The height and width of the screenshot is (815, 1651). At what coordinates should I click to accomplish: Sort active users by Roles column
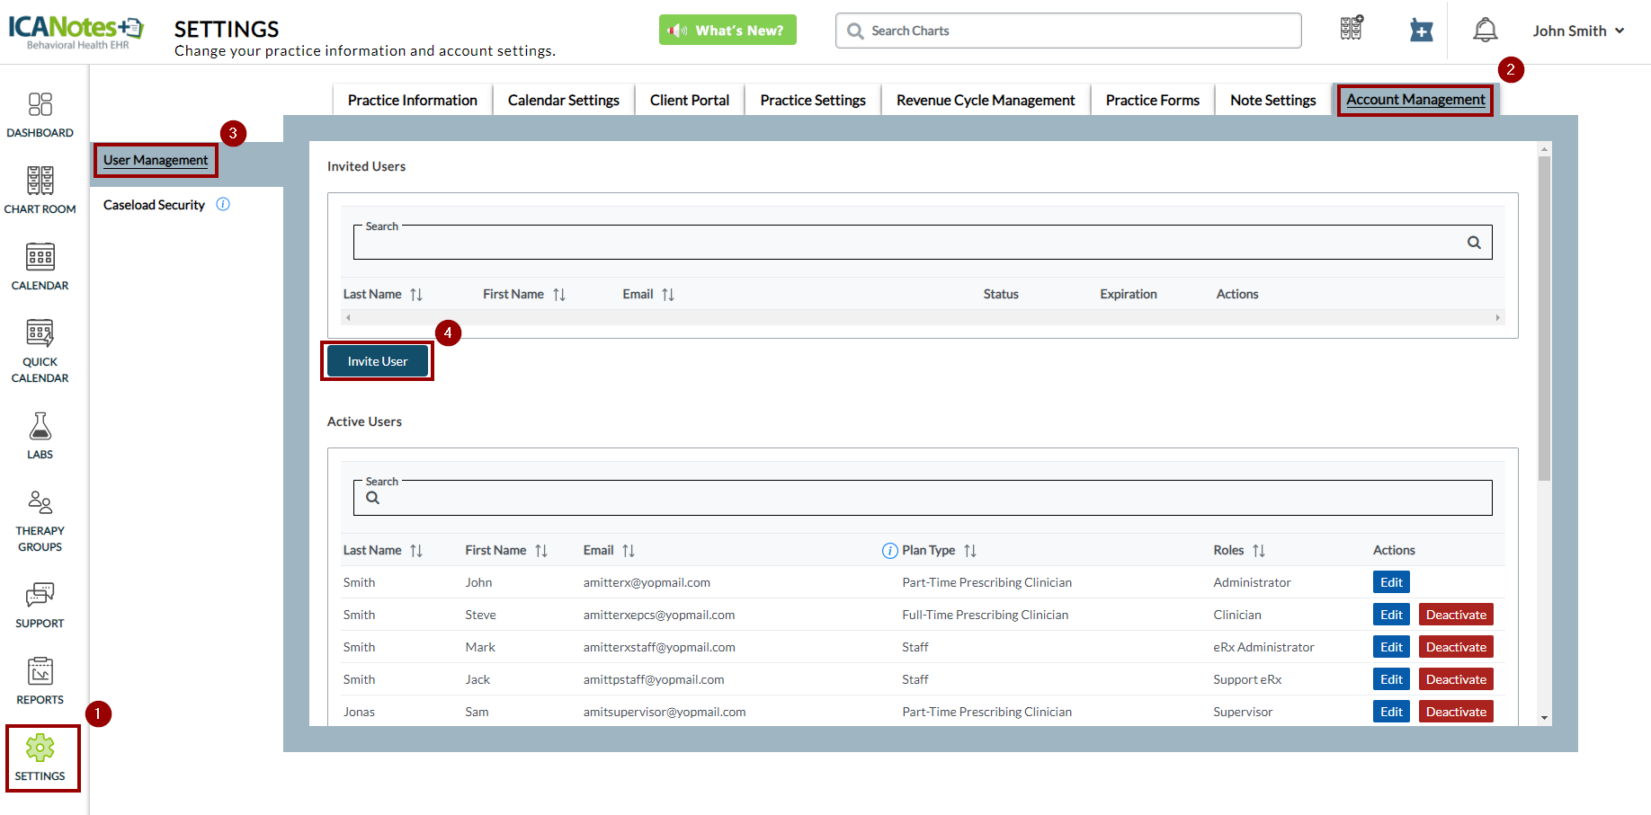[x=1259, y=551]
